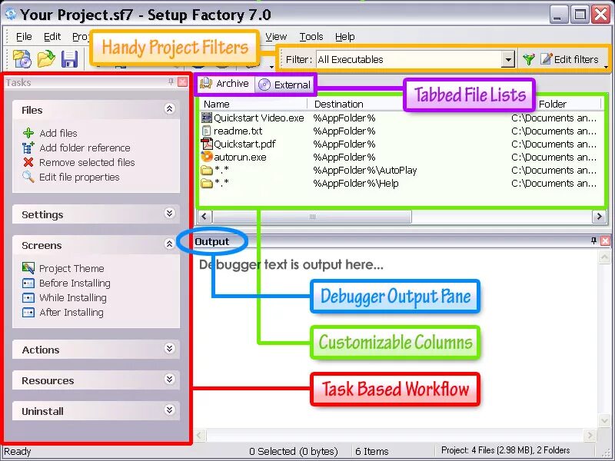Open the Filter dropdown arrow
Screen dimensions: 615x461
coord(508,60)
